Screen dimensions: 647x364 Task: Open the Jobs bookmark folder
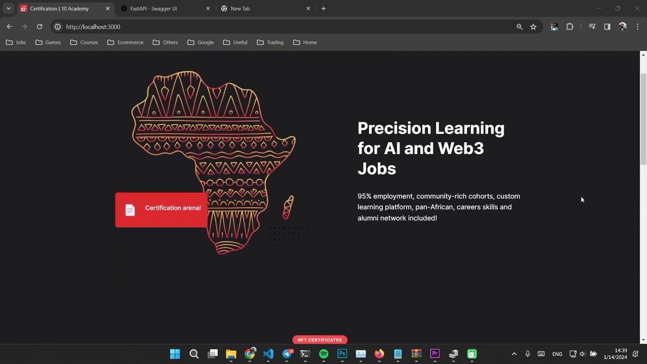(x=16, y=42)
